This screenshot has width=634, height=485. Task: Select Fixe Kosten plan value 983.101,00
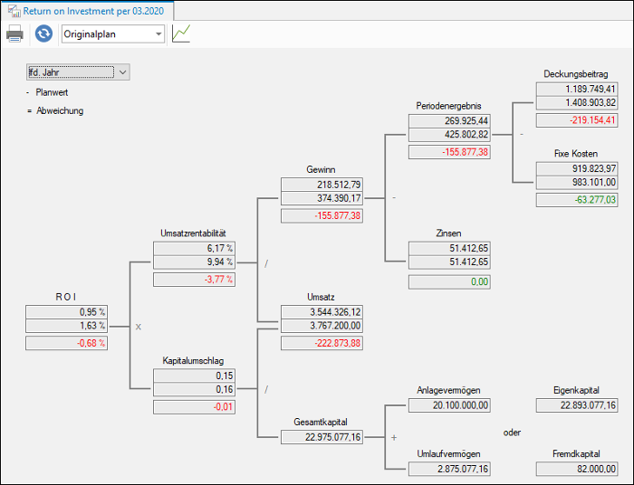tap(577, 182)
